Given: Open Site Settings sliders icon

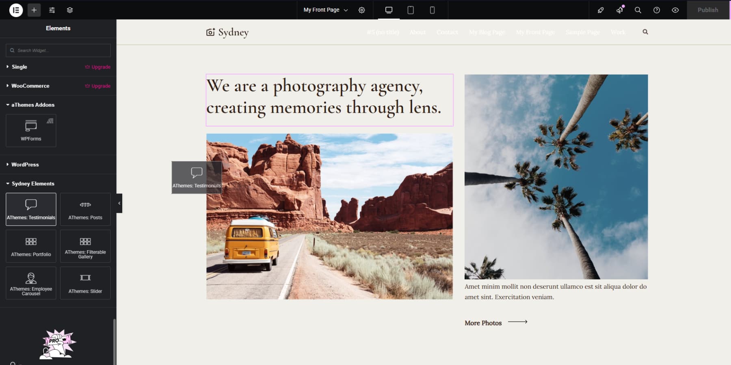Looking at the screenshot, I should [x=52, y=10].
